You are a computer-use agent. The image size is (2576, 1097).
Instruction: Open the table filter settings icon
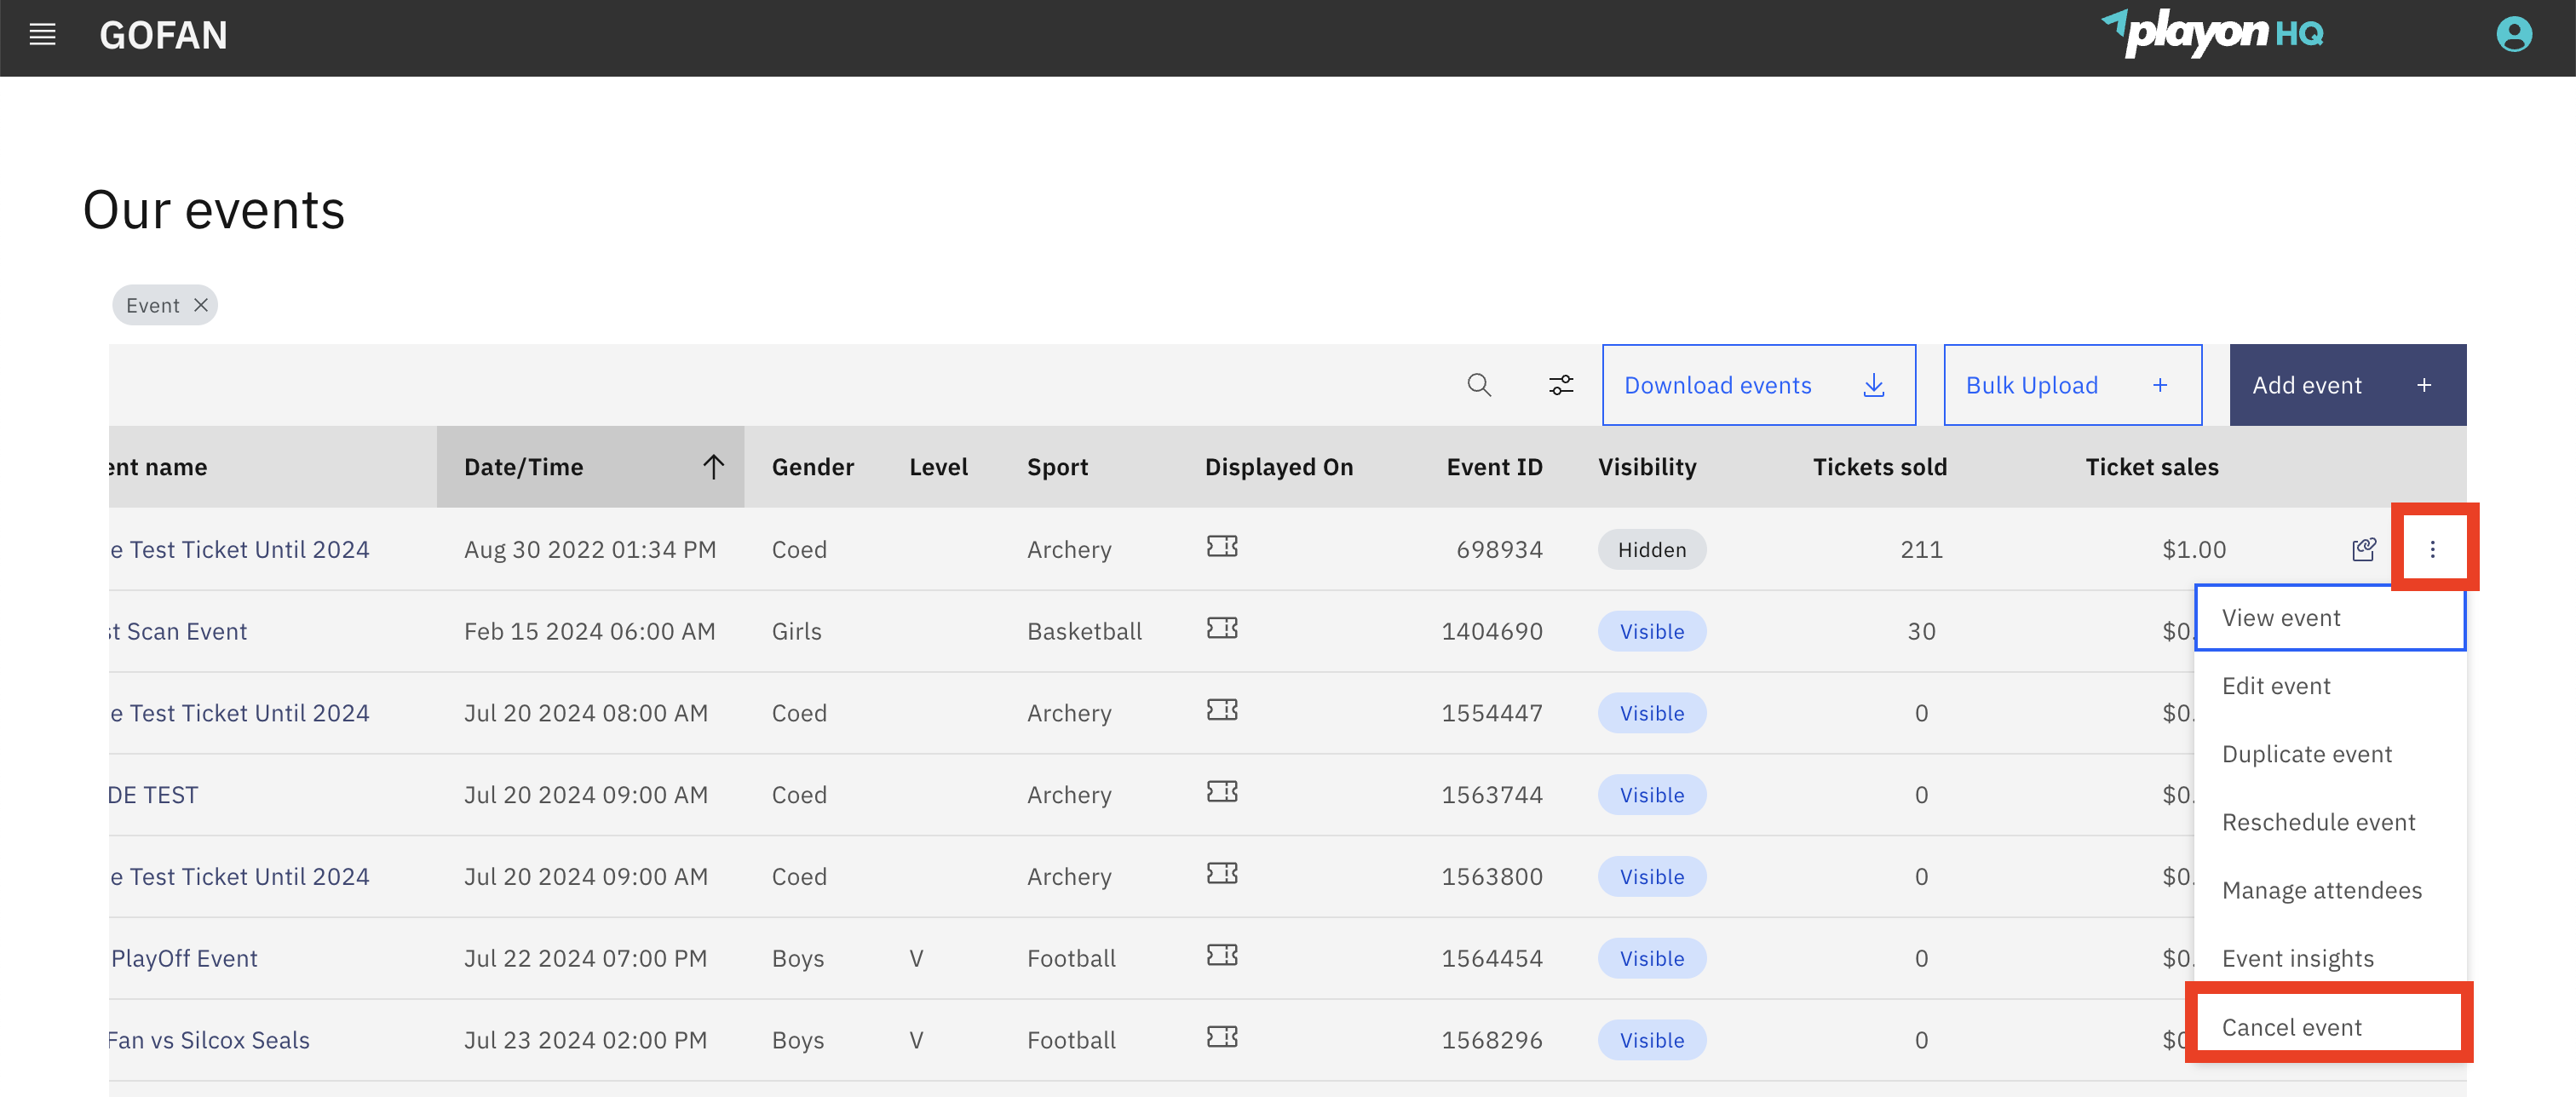coord(1561,385)
